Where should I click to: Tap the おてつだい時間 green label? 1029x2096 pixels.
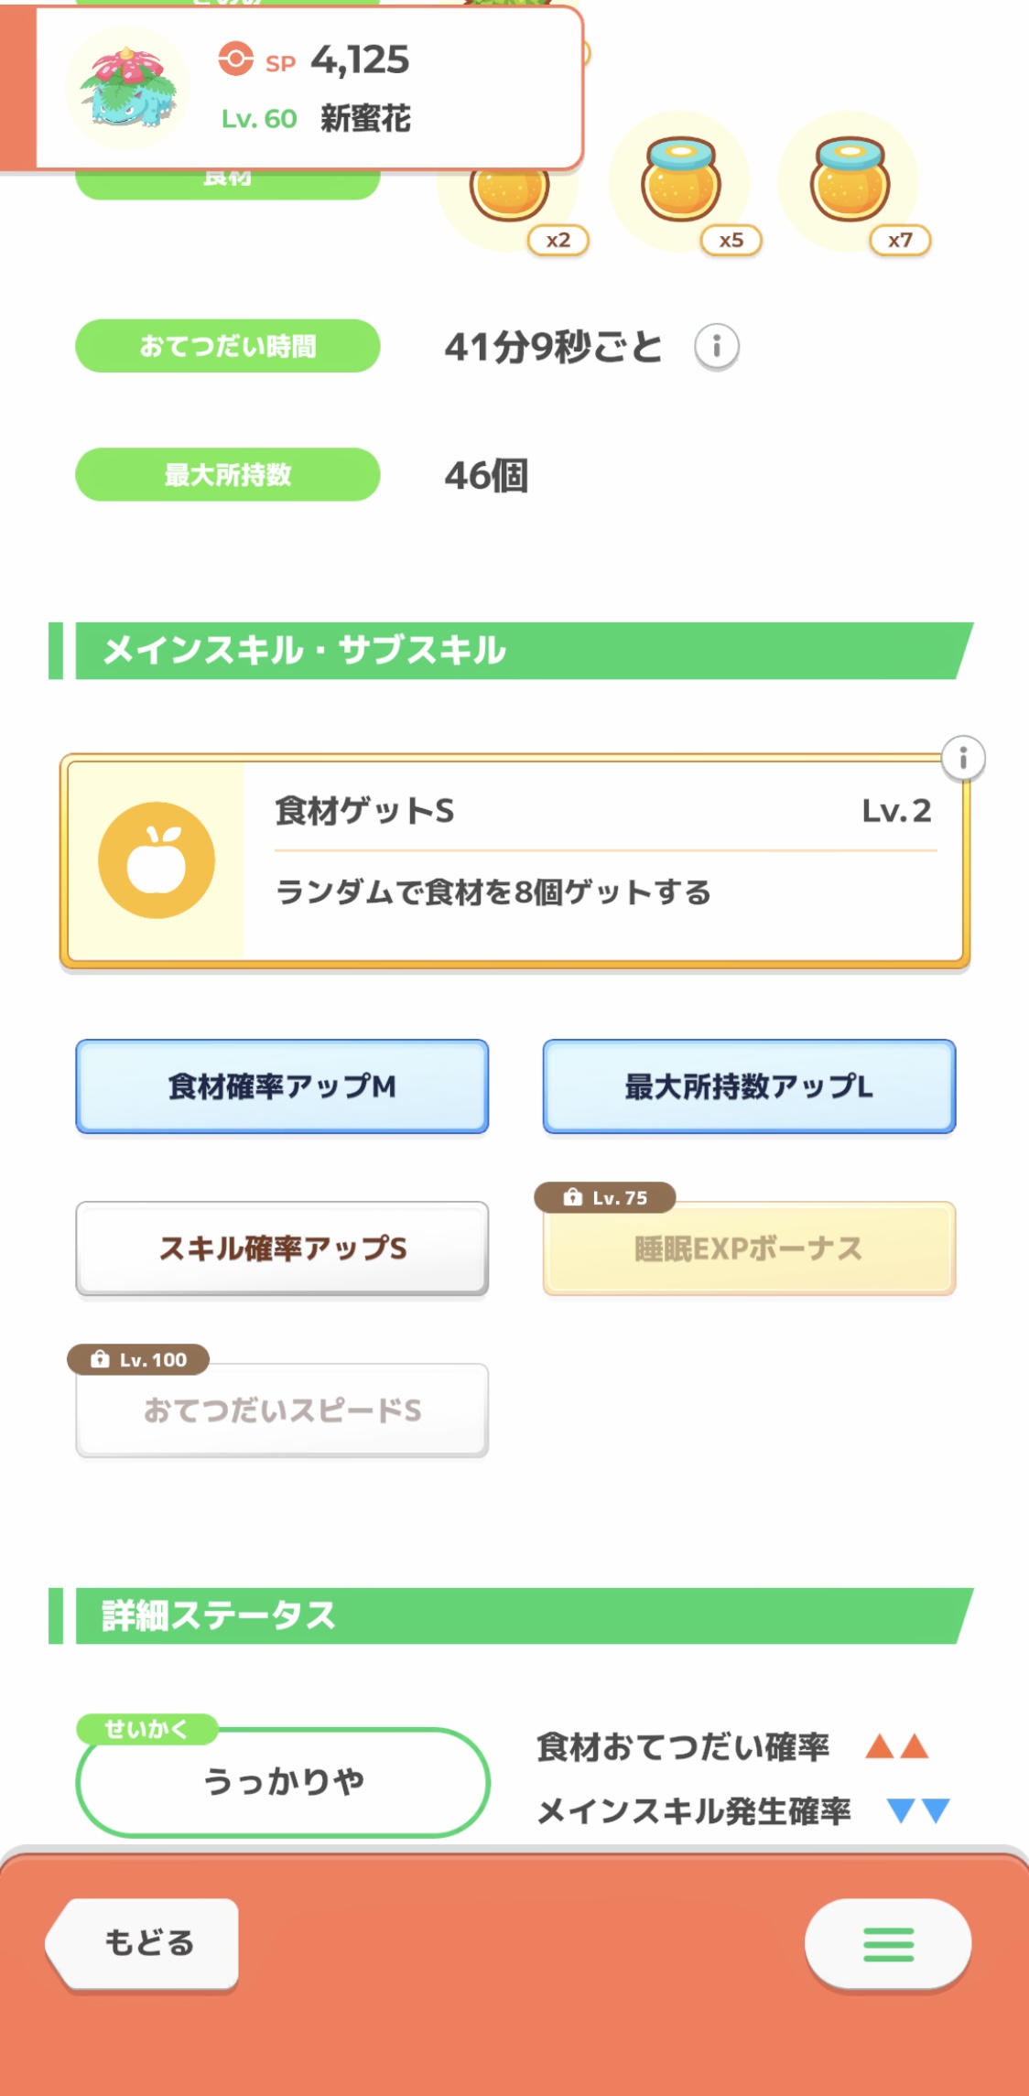pos(227,346)
